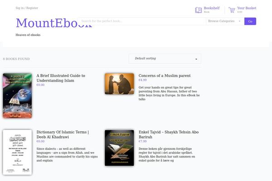Open the Understanding Islam book cover
Image resolution: width=272 pixels, height=181 pixels.
17,95
